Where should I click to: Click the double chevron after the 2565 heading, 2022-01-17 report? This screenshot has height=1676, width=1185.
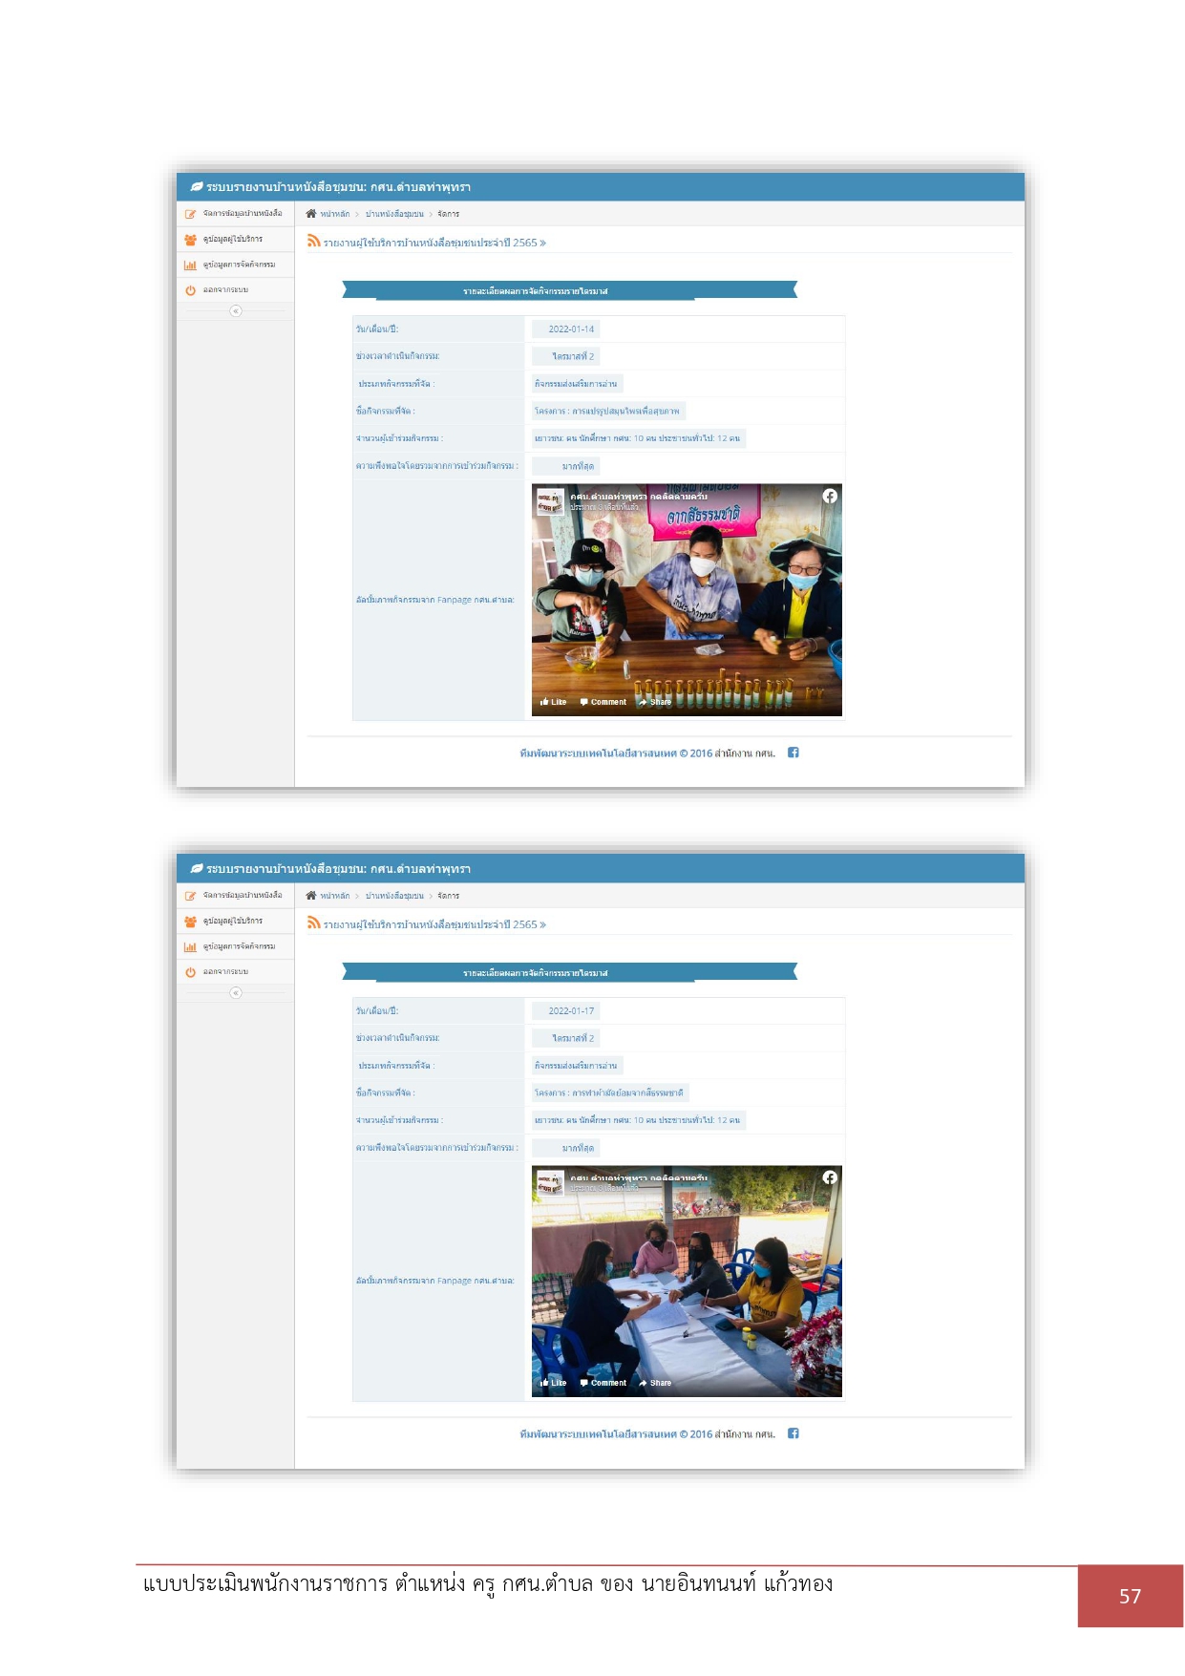click(x=542, y=925)
